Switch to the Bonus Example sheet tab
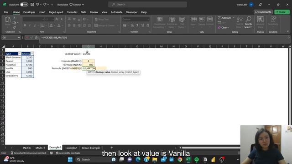292x164 pixels. pos(91,148)
